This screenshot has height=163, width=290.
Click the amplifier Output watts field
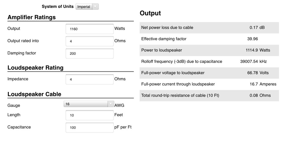[x=90, y=29]
